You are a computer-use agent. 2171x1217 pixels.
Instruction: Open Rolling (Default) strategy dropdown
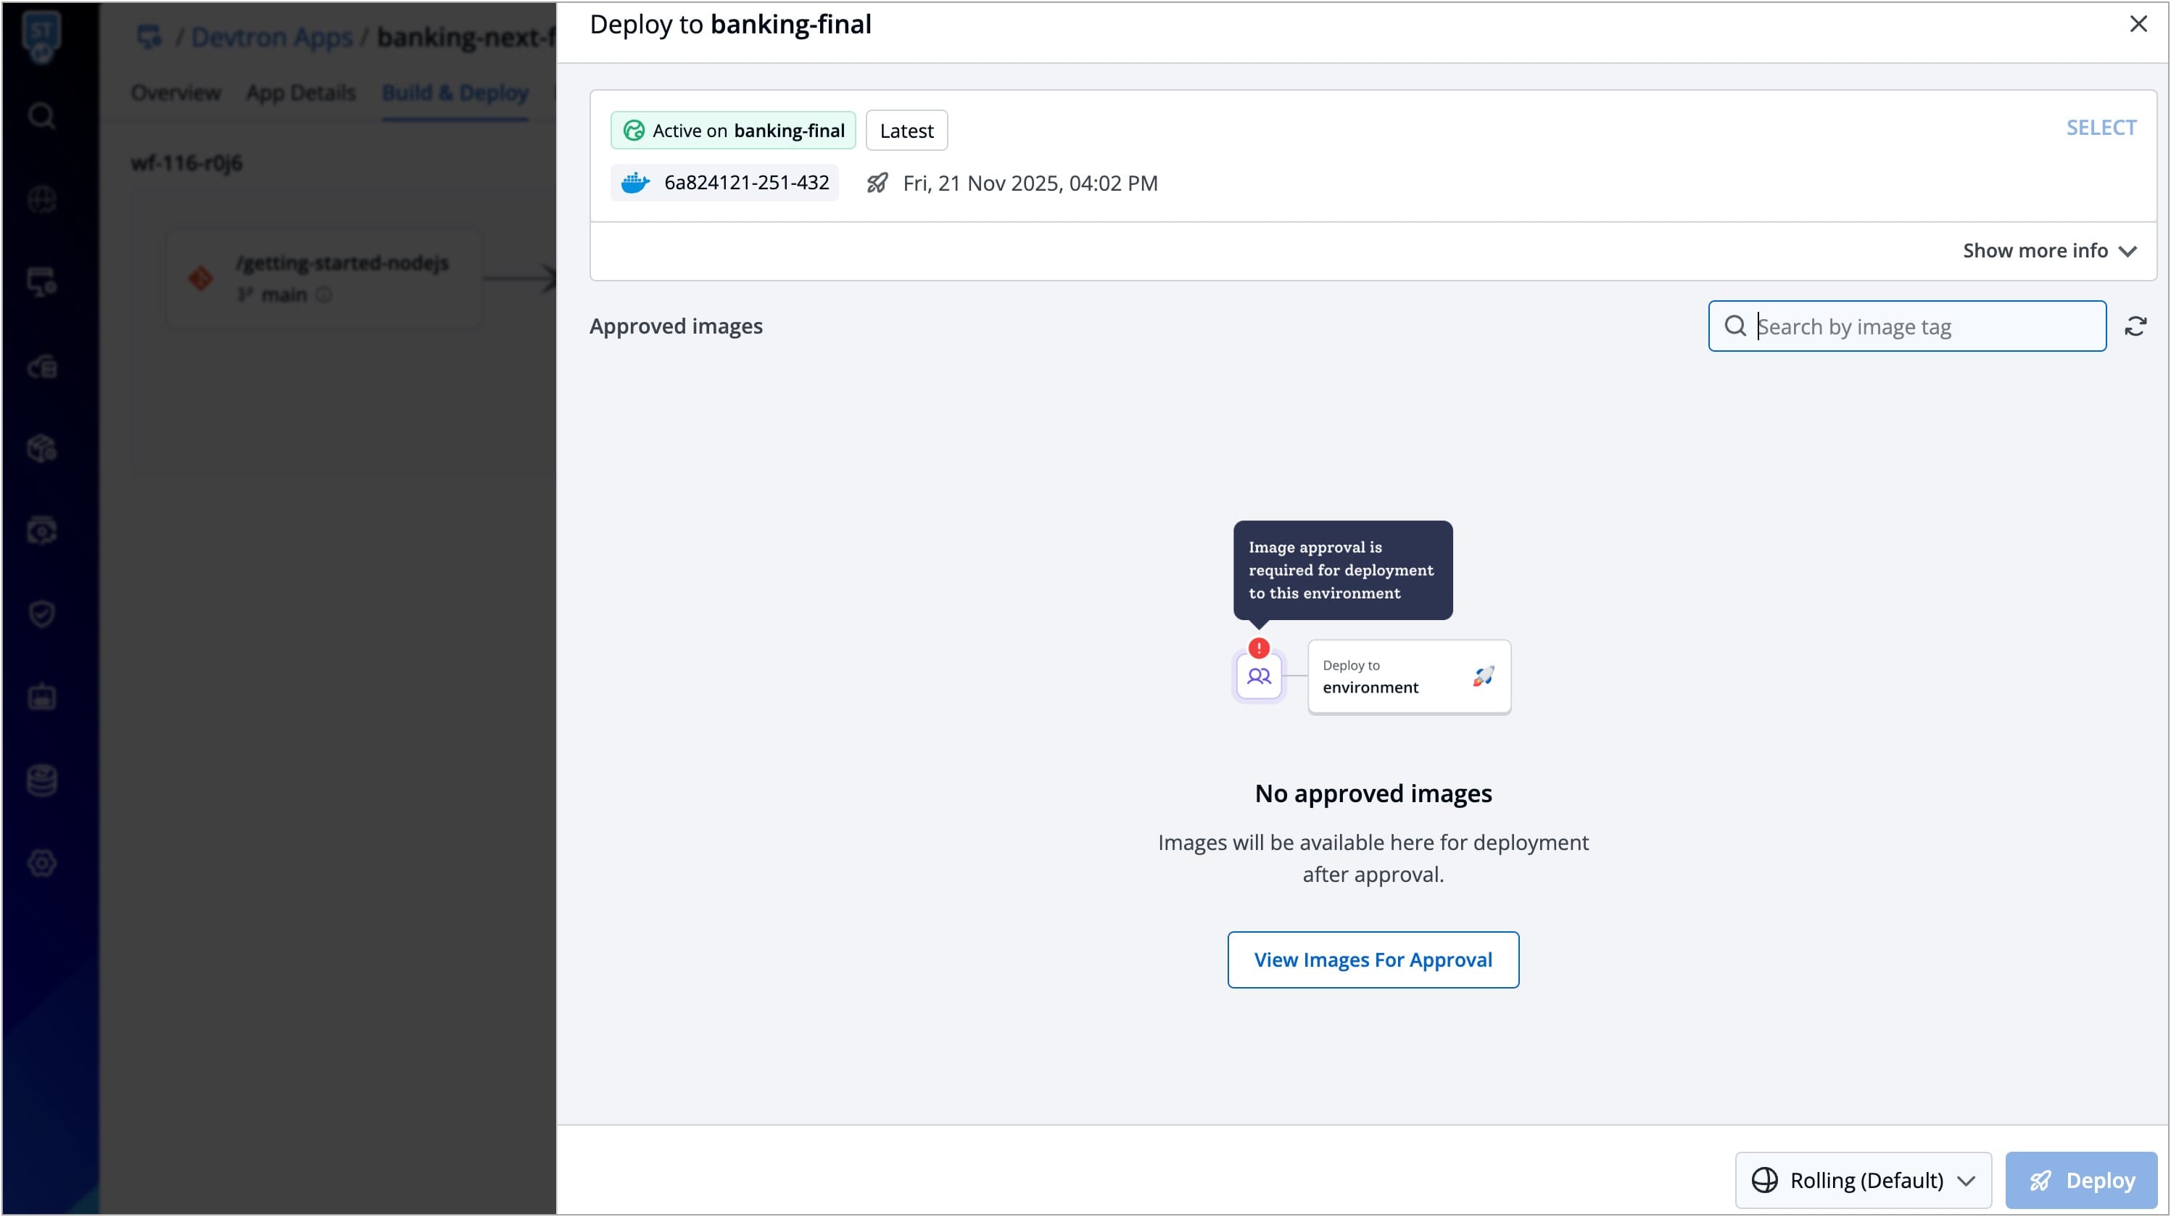tap(1863, 1180)
